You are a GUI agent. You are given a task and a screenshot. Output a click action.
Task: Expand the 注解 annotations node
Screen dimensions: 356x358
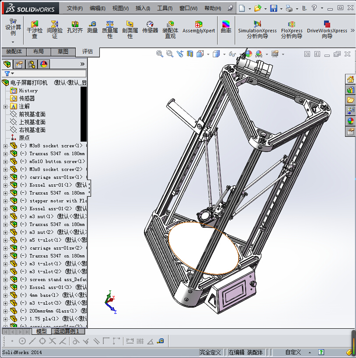(x=5, y=106)
